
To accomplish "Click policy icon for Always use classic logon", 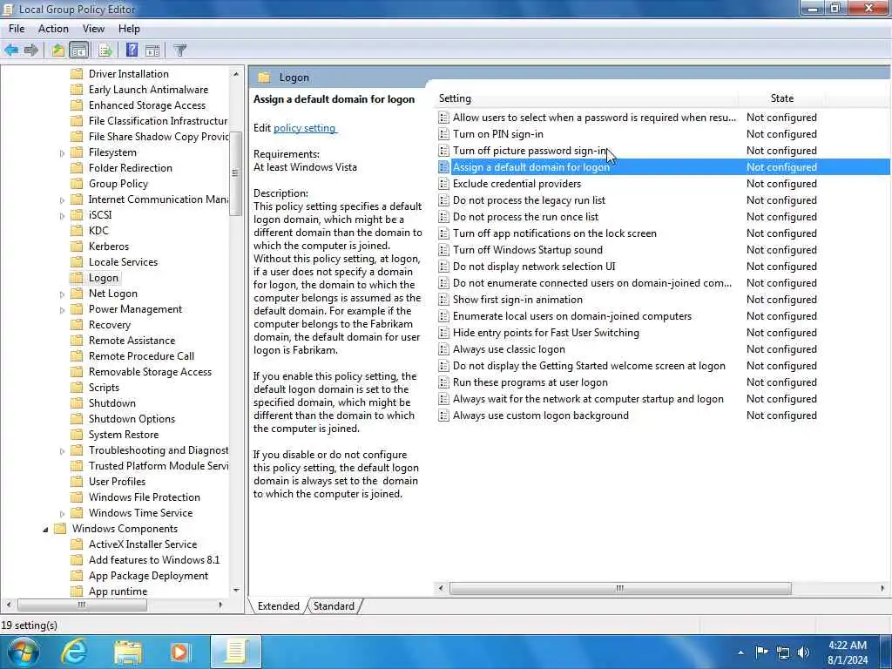I will 443,349.
